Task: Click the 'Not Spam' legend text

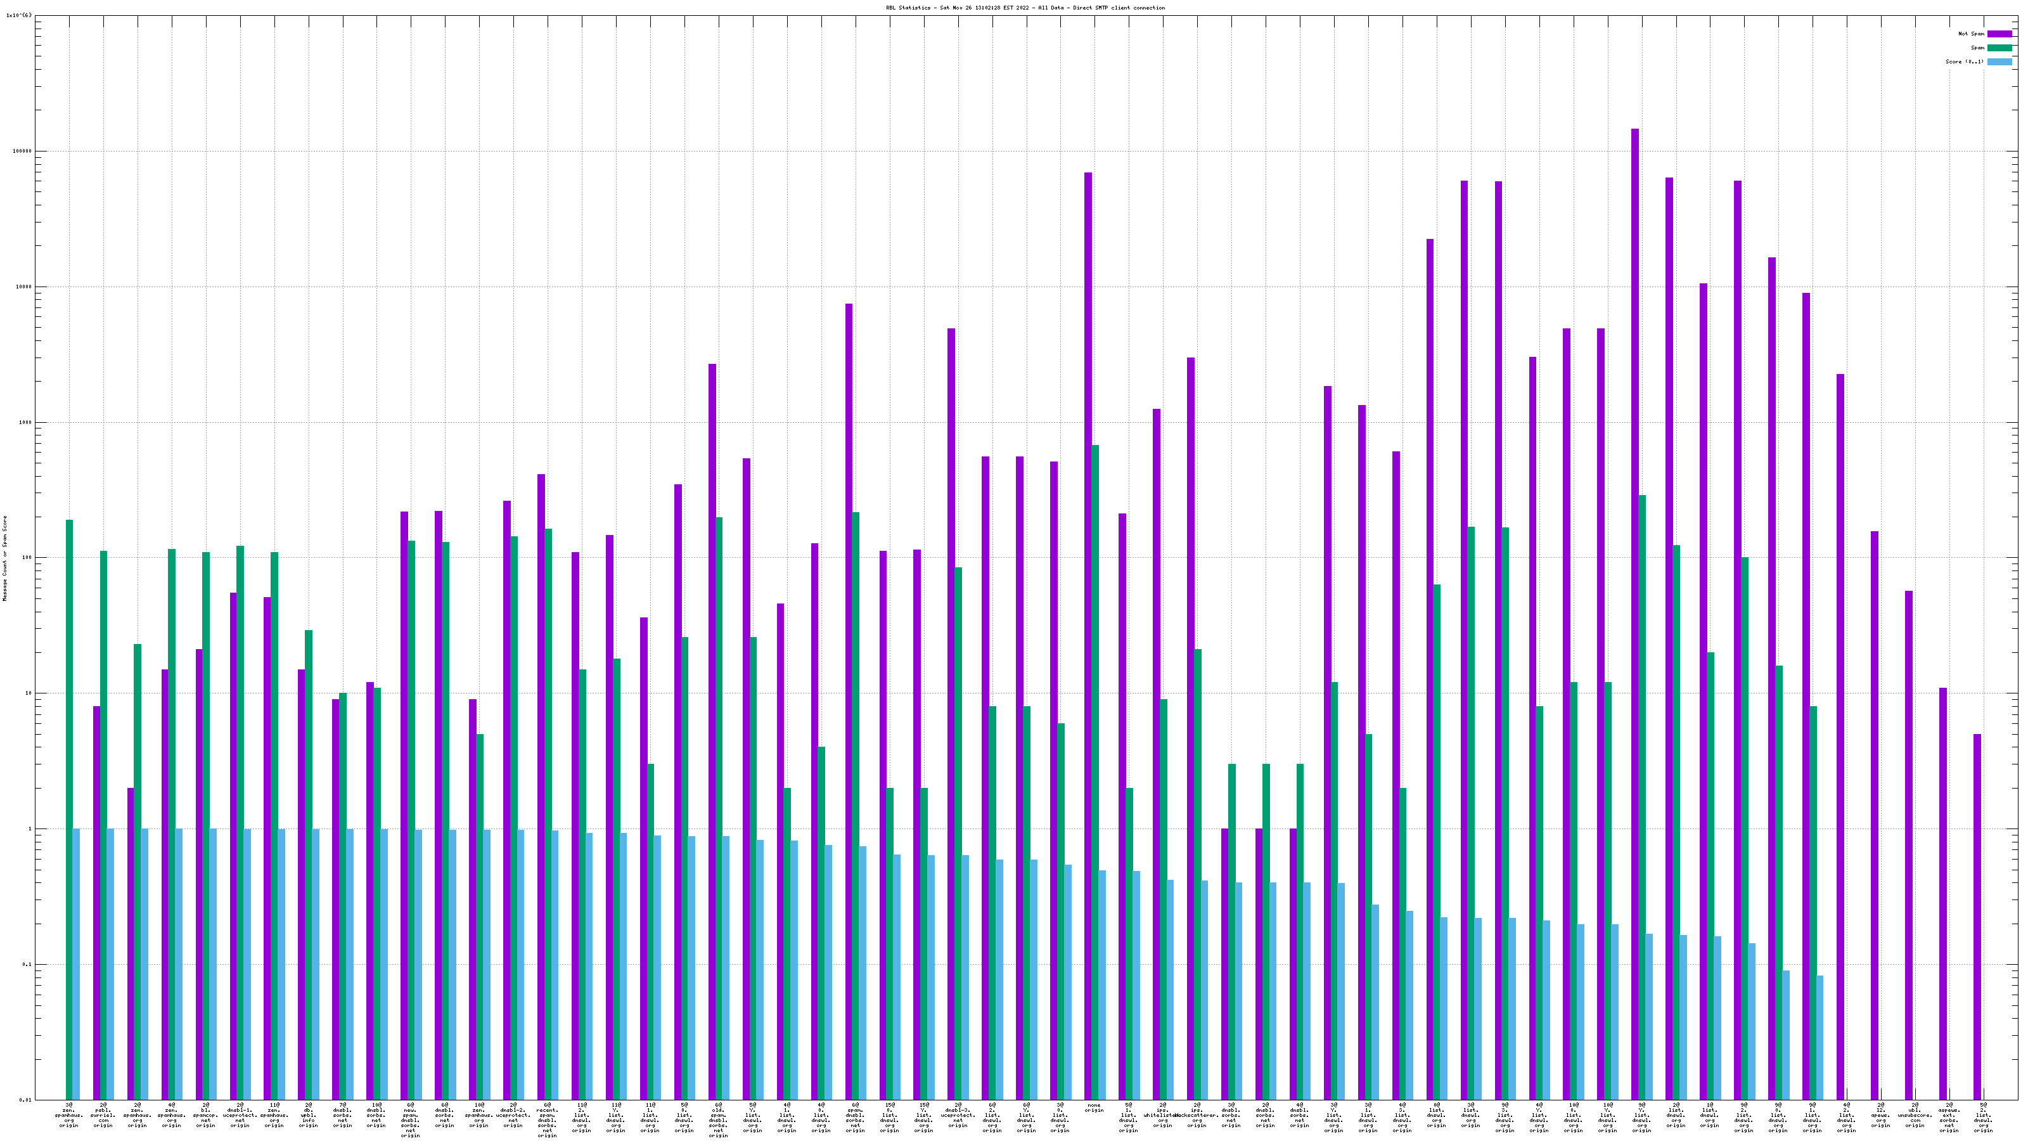Action: [x=1972, y=34]
